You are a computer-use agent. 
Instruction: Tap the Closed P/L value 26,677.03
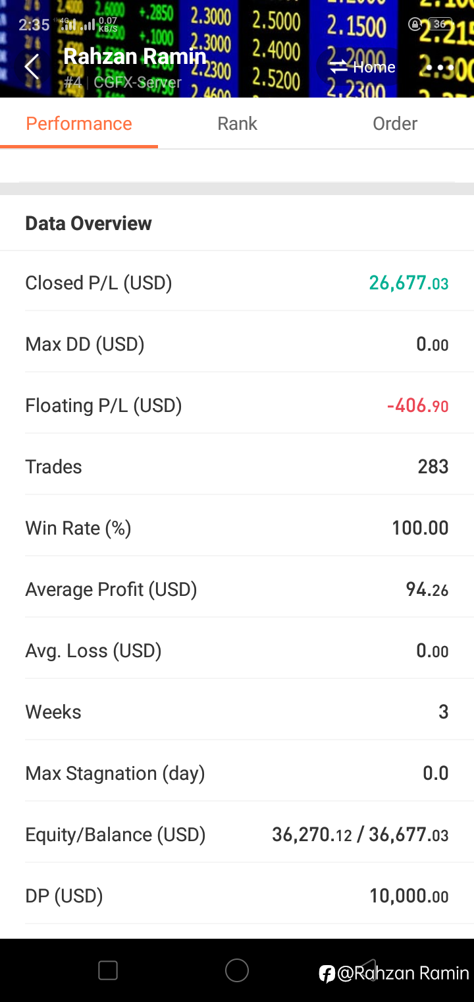point(409,283)
